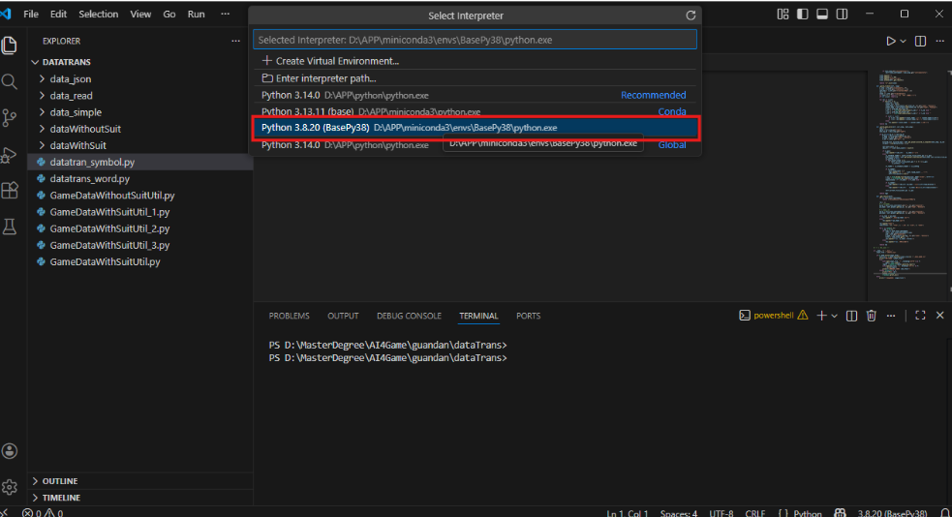Image resolution: width=952 pixels, height=517 pixels.
Task: Click the terminal warning triangle icon
Action: [x=803, y=315]
